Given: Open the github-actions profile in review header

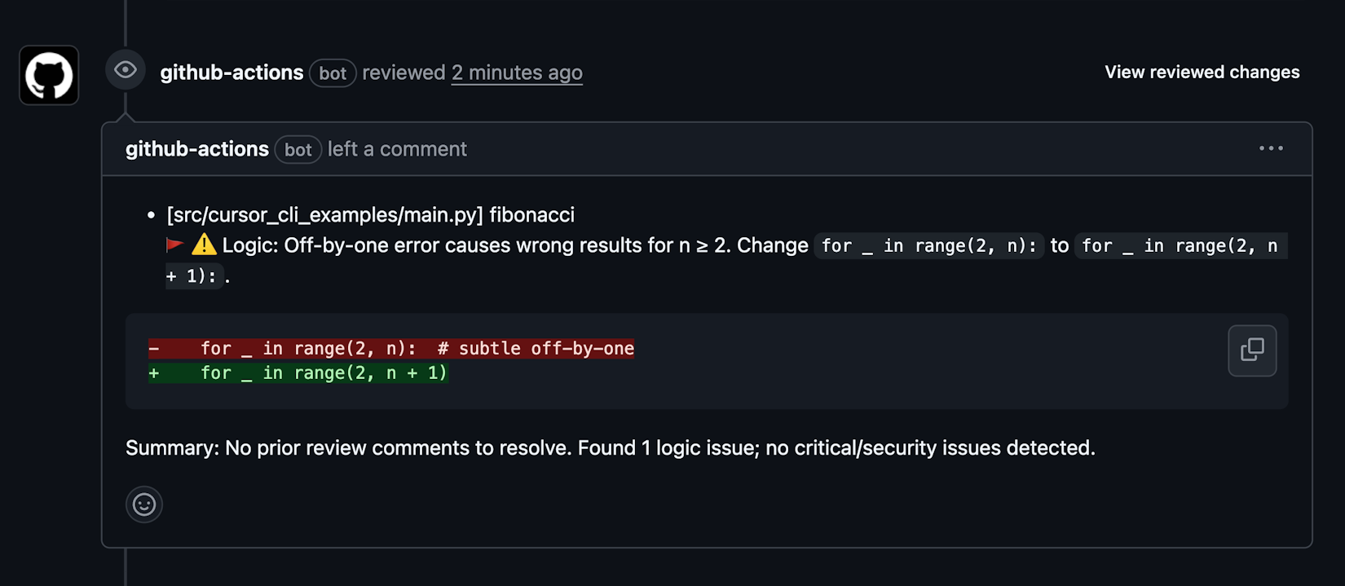Looking at the screenshot, I should tap(232, 73).
